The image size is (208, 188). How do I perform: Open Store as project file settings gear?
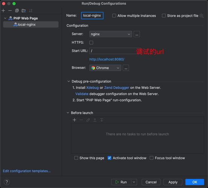(x=201, y=16)
